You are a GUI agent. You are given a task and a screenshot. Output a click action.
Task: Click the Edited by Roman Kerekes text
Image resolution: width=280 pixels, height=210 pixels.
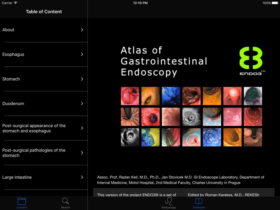[223, 195]
